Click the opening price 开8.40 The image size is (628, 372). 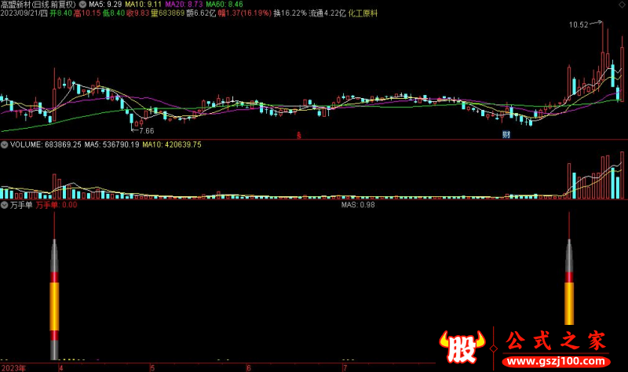point(61,13)
